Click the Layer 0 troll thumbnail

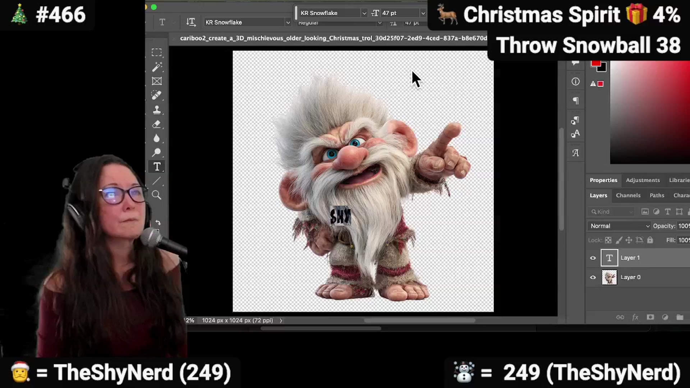pyautogui.click(x=609, y=277)
